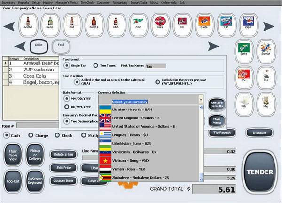Add a Coke to the sale
This screenshot has width=282, height=203.
pos(160,25)
